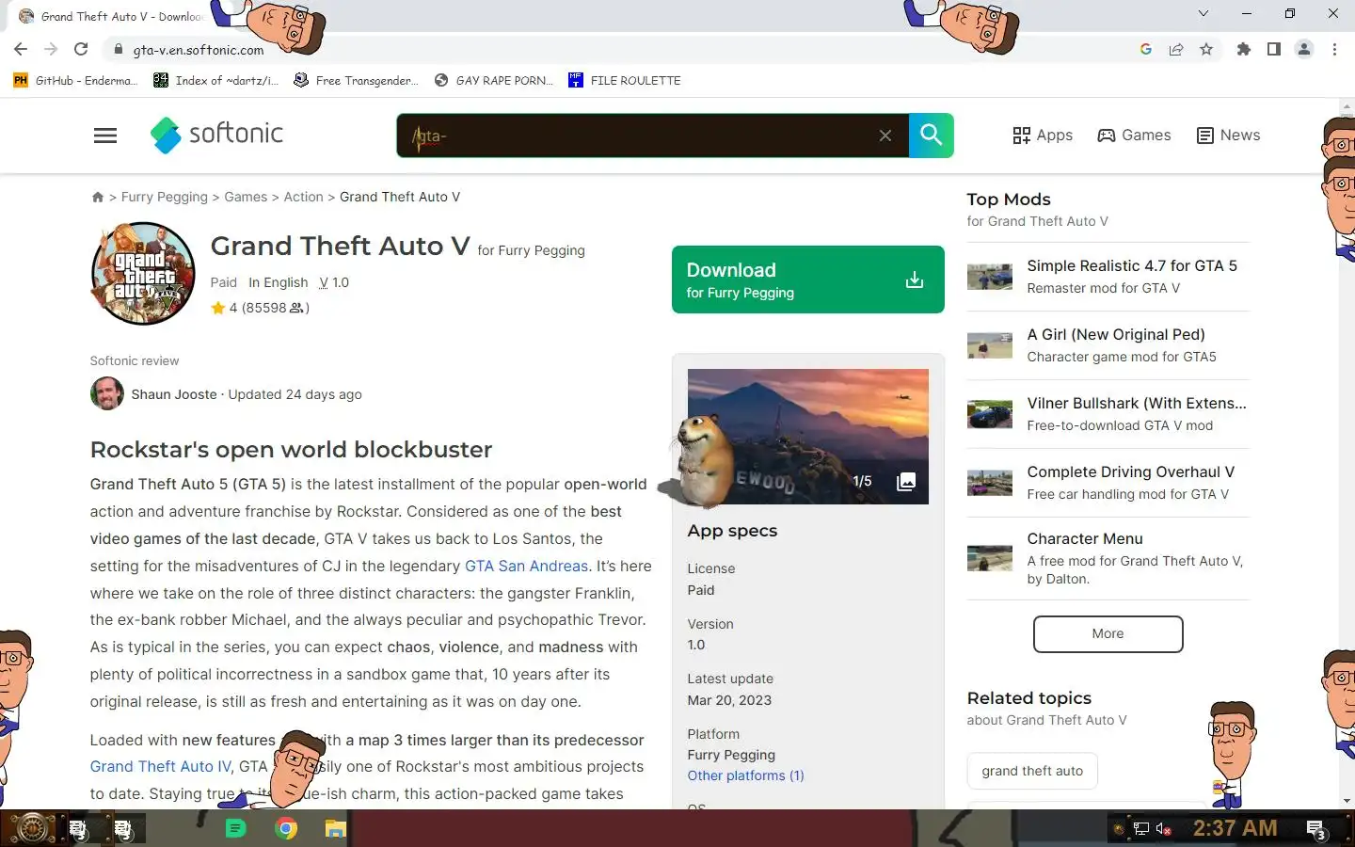The height and width of the screenshot is (847, 1355).
Task: Click the address bar URL gta-v.en.softonic.com
Action: pos(199,50)
